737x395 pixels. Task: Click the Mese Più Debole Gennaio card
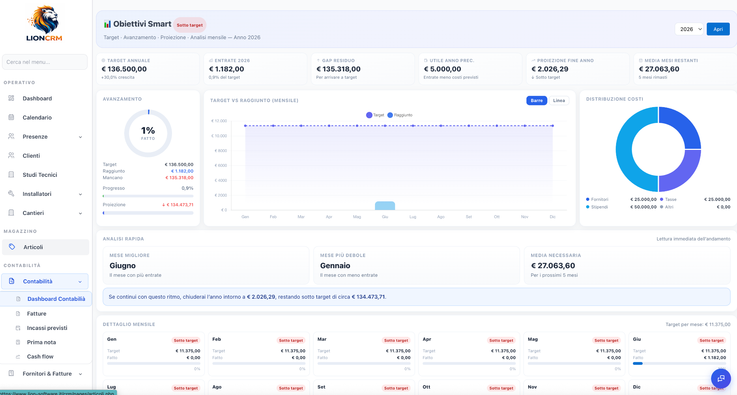coord(416,265)
